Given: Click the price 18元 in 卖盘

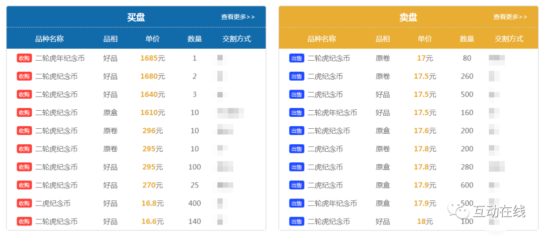Looking at the screenshot, I should (424, 221).
